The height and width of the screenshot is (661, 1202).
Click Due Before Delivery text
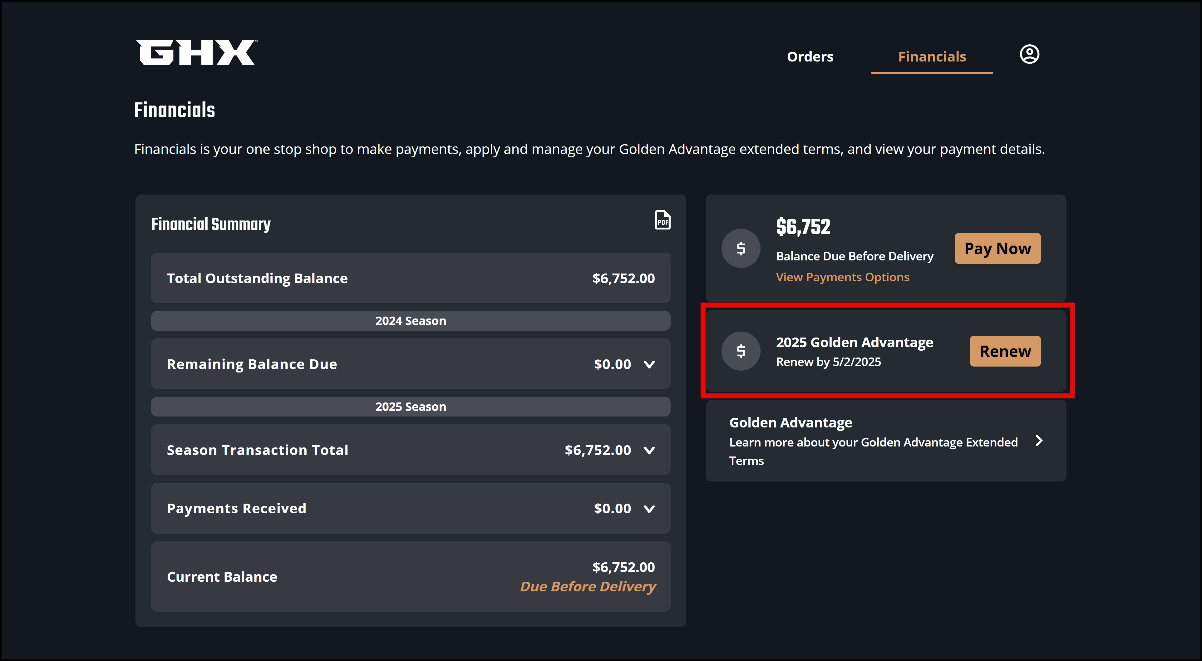588,587
